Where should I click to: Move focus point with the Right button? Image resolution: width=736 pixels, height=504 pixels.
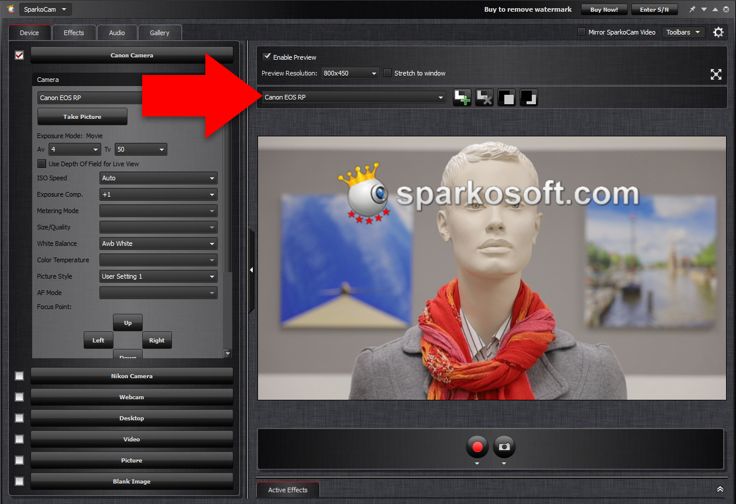[157, 340]
